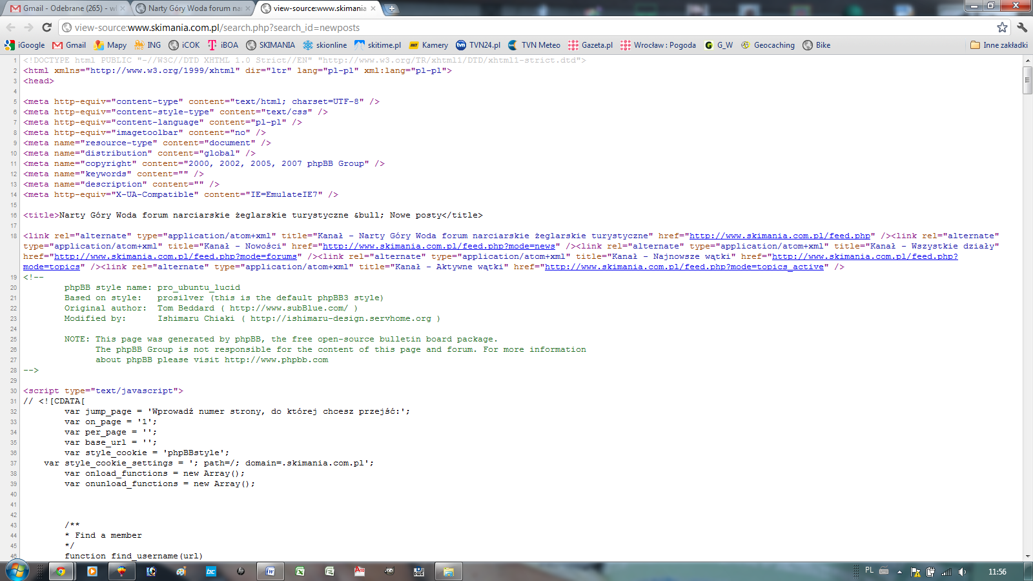Click the browser reload button

(46, 27)
